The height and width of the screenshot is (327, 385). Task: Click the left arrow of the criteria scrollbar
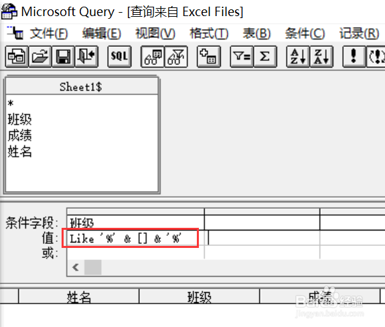(76, 267)
